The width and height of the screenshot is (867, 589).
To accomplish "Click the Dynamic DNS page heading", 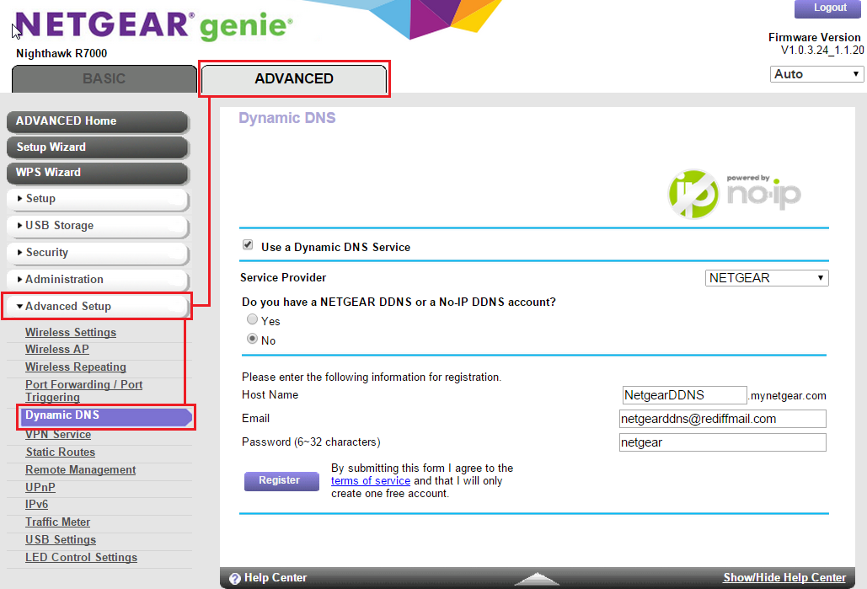I will [287, 118].
